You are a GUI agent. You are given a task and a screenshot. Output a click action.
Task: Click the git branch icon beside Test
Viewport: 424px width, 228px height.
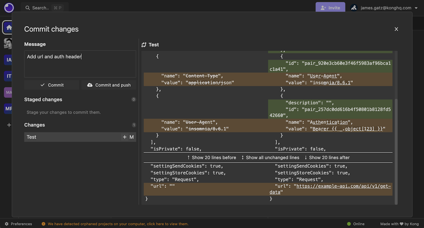144,45
